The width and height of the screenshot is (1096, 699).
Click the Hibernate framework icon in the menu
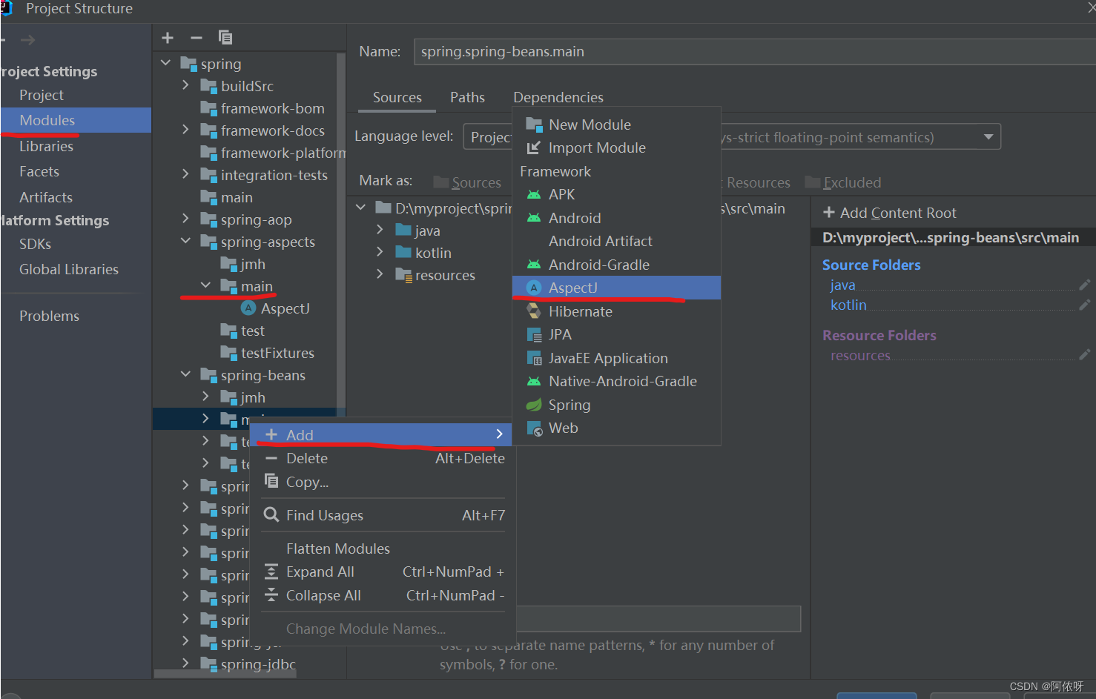coord(534,311)
